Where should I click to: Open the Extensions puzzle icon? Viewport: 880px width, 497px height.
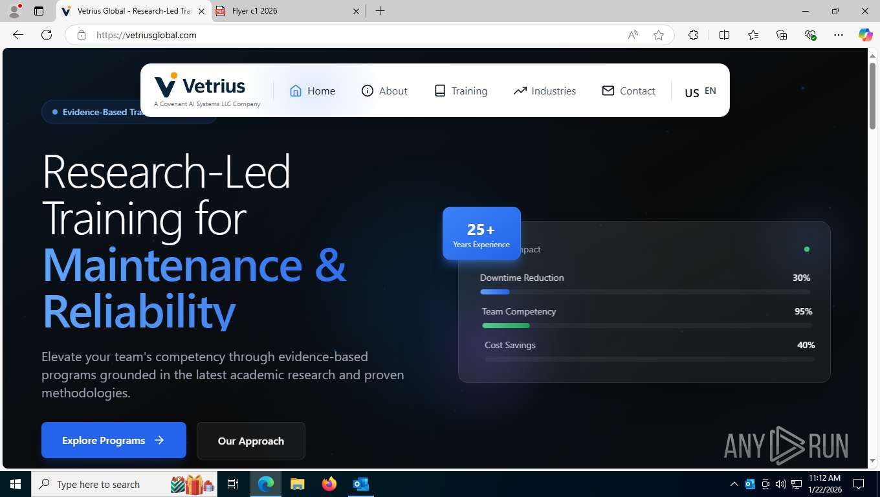[693, 35]
